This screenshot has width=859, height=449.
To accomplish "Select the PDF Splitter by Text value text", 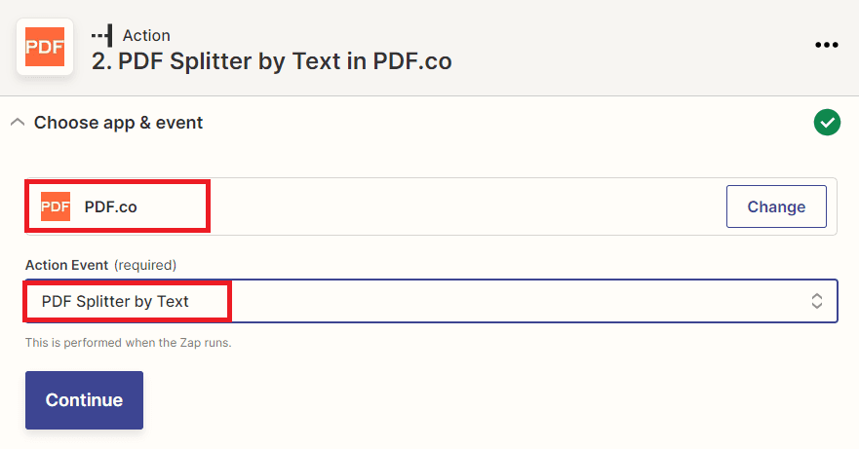I will 115,301.
